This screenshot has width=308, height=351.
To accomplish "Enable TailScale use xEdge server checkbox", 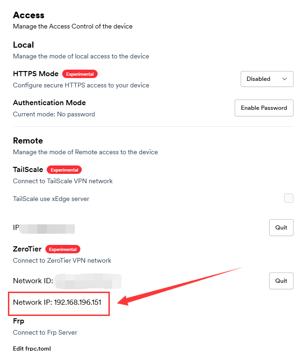I will click(x=289, y=198).
